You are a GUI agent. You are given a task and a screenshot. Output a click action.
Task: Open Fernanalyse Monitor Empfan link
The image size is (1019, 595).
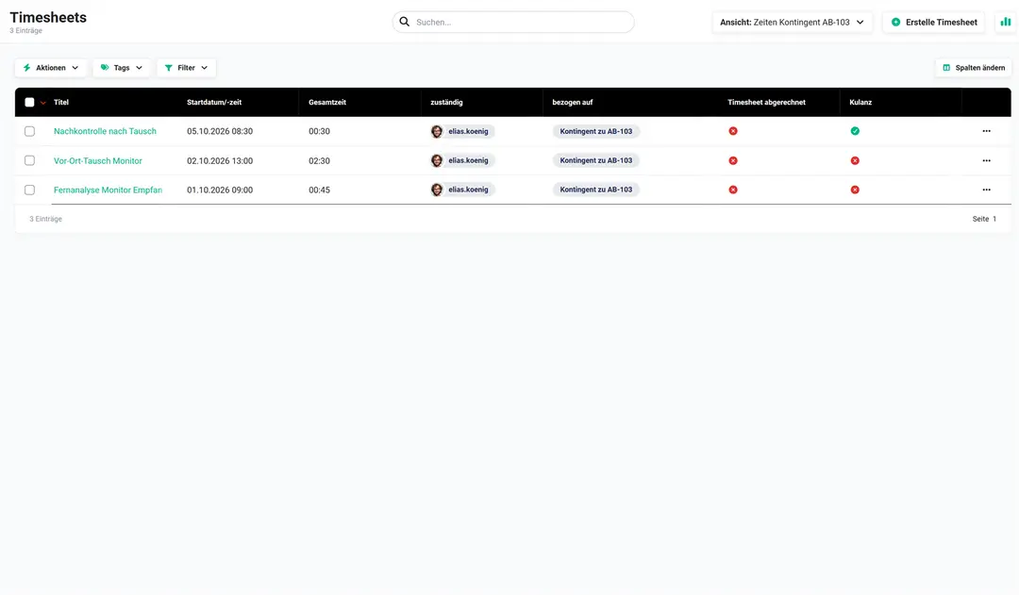108,190
